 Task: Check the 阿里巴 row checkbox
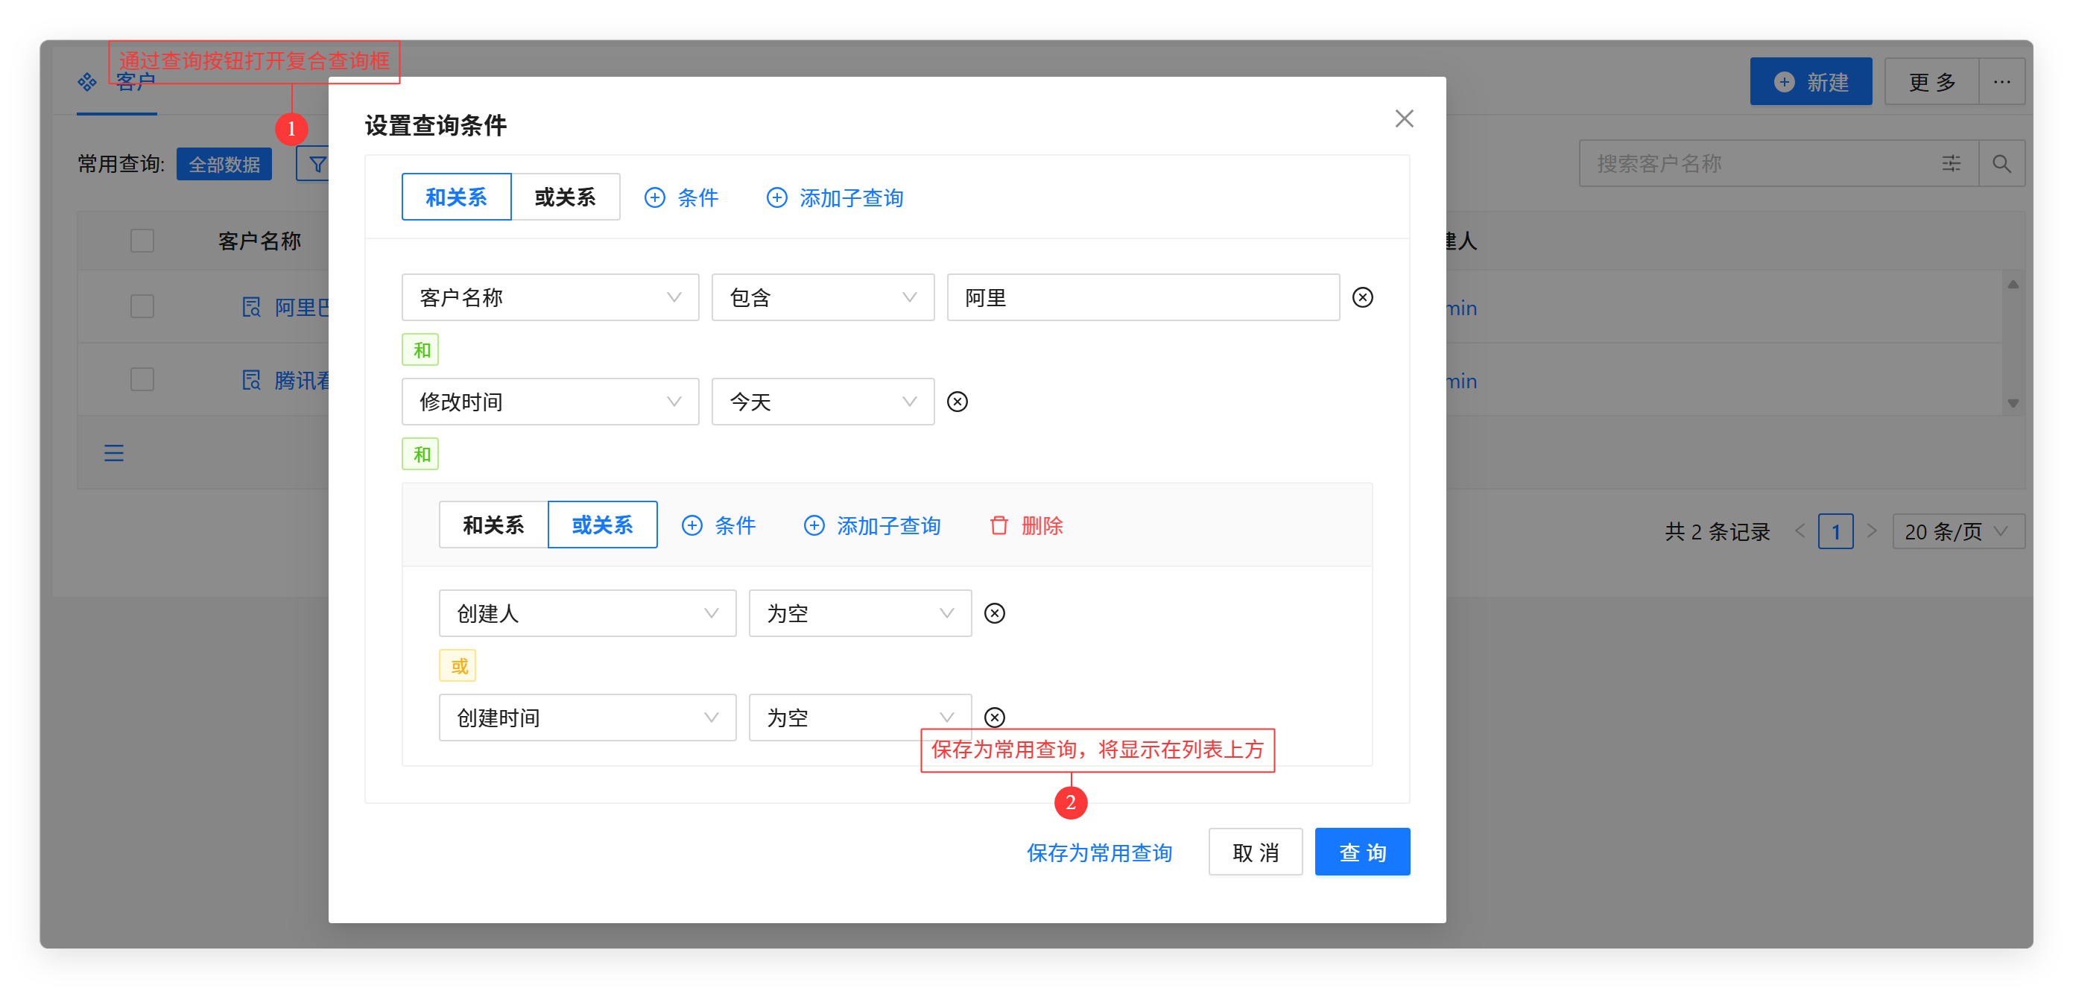click(142, 306)
